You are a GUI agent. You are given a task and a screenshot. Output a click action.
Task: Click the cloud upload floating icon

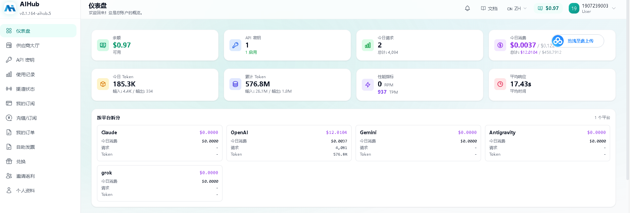558,41
